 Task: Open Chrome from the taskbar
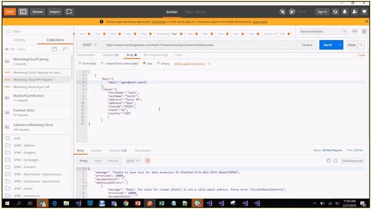[x=126, y=203]
